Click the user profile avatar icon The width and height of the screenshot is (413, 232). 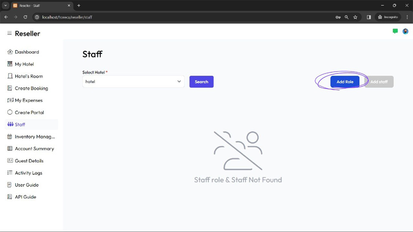tap(405, 31)
